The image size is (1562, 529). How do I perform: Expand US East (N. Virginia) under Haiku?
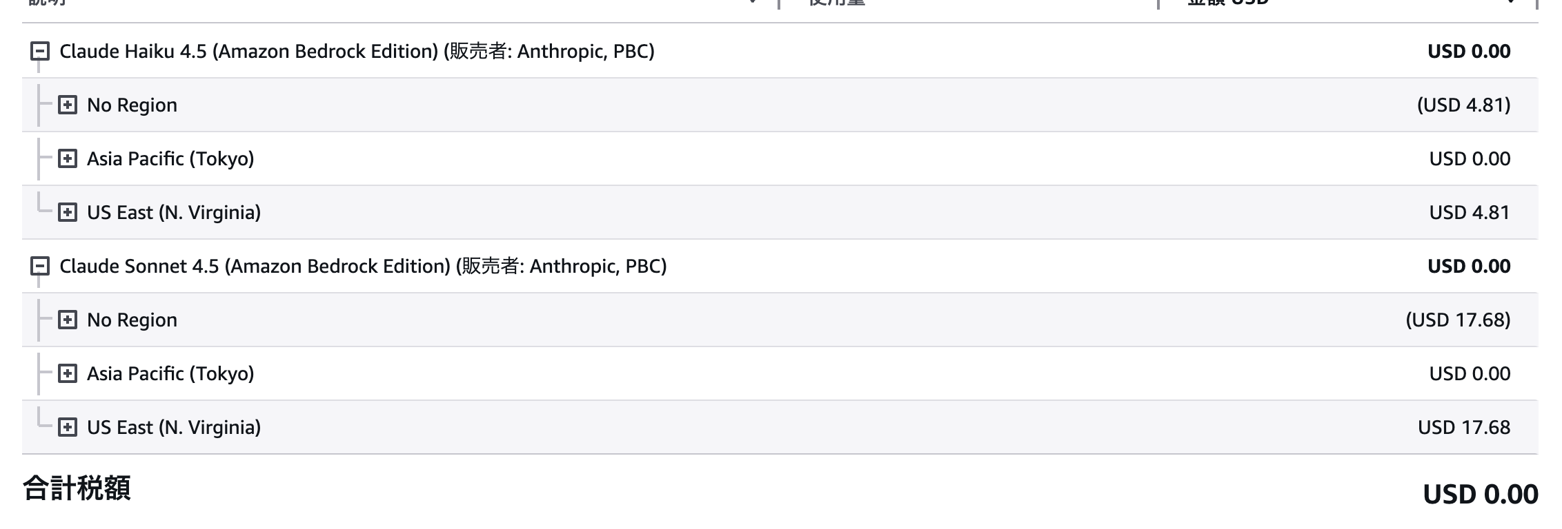(68, 213)
